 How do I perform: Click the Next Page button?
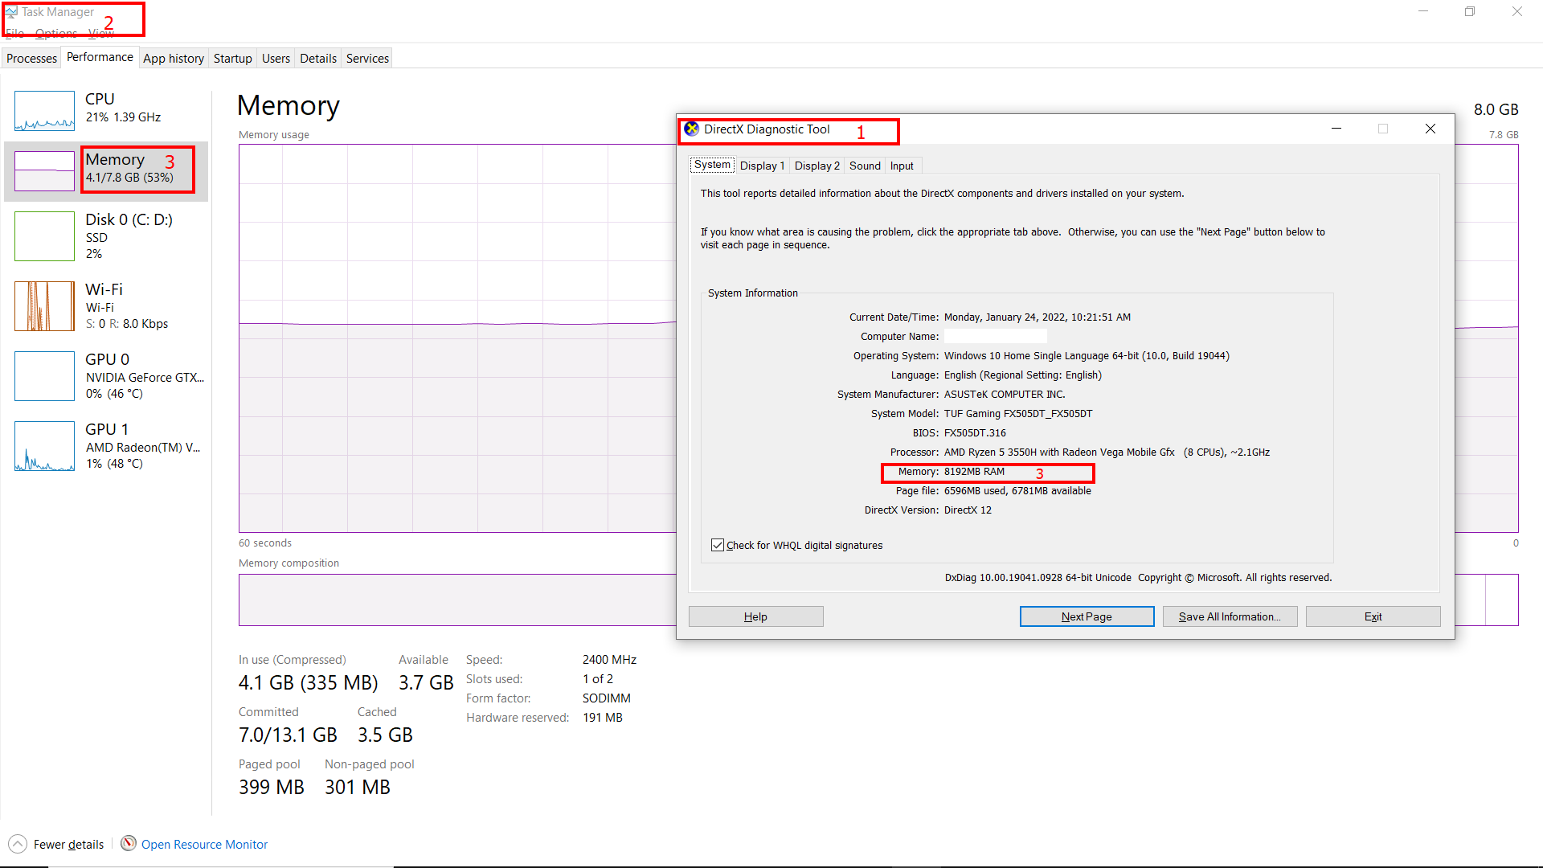pos(1087,616)
